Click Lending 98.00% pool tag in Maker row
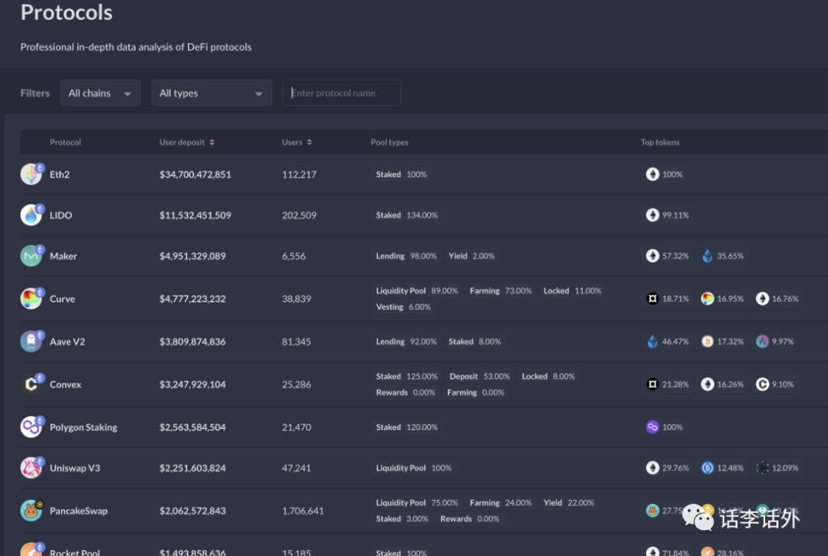The width and height of the screenshot is (828, 556). click(406, 256)
